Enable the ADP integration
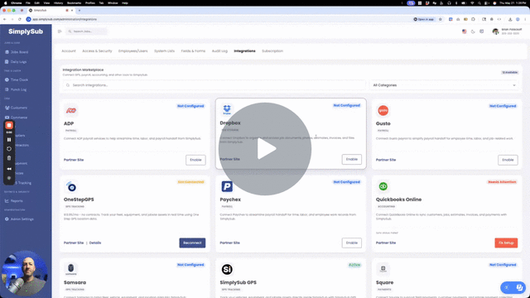Screen dimensions: 530x298 pos(195,160)
